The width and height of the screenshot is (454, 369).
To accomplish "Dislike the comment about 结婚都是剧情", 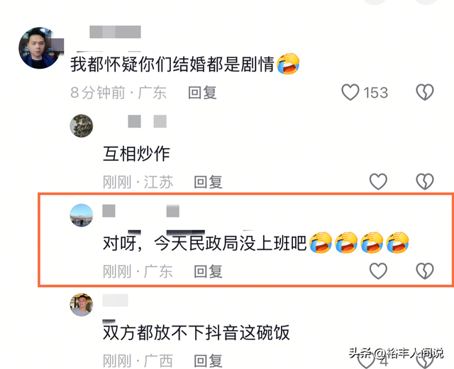I will (425, 92).
